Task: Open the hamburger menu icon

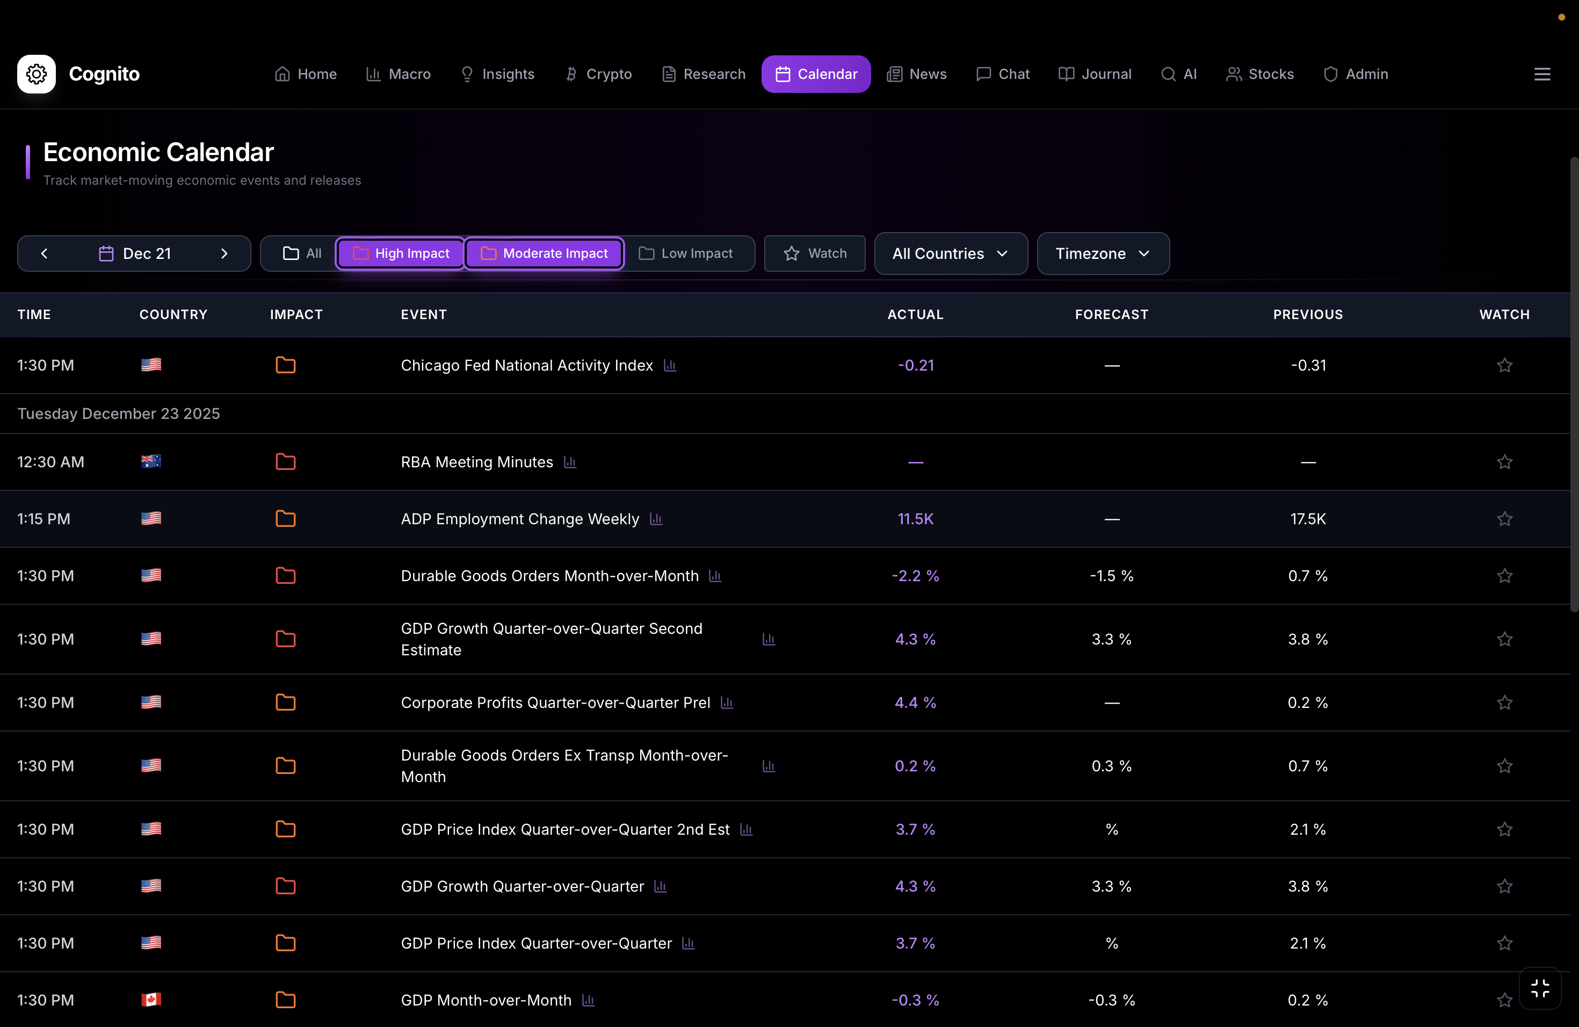Action: click(x=1542, y=74)
